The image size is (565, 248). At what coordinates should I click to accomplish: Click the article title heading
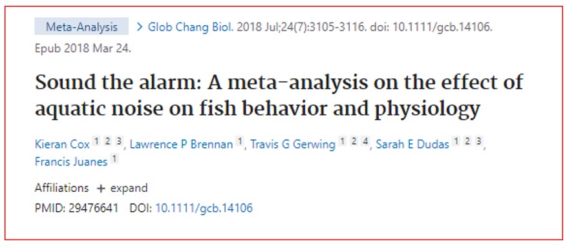coord(279,96)
